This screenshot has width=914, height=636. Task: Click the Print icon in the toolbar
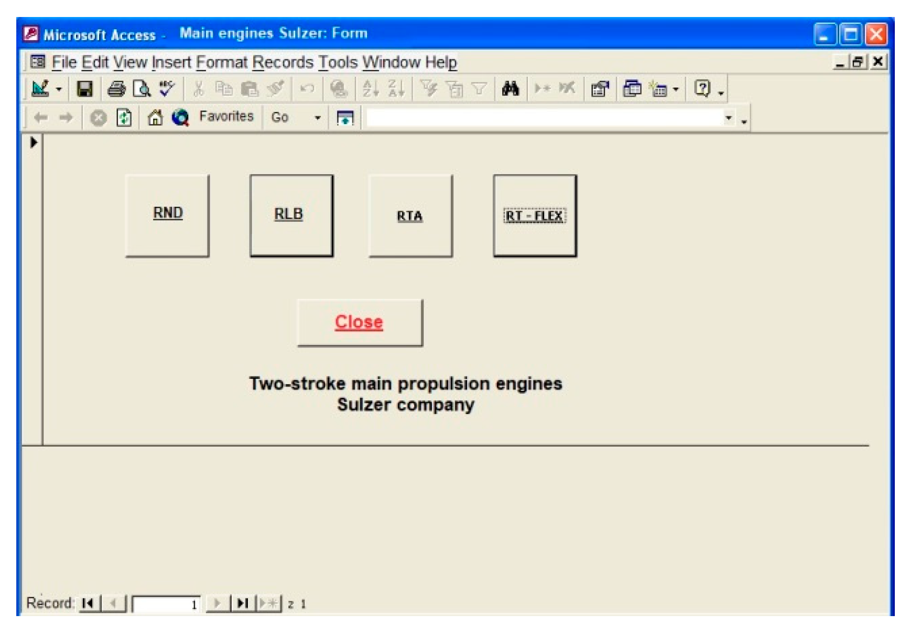click(x=117, y=88)
